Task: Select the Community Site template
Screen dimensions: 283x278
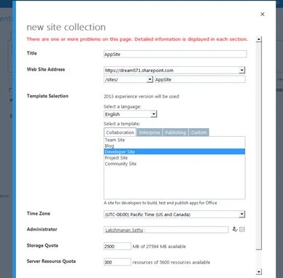Action: 174,164
